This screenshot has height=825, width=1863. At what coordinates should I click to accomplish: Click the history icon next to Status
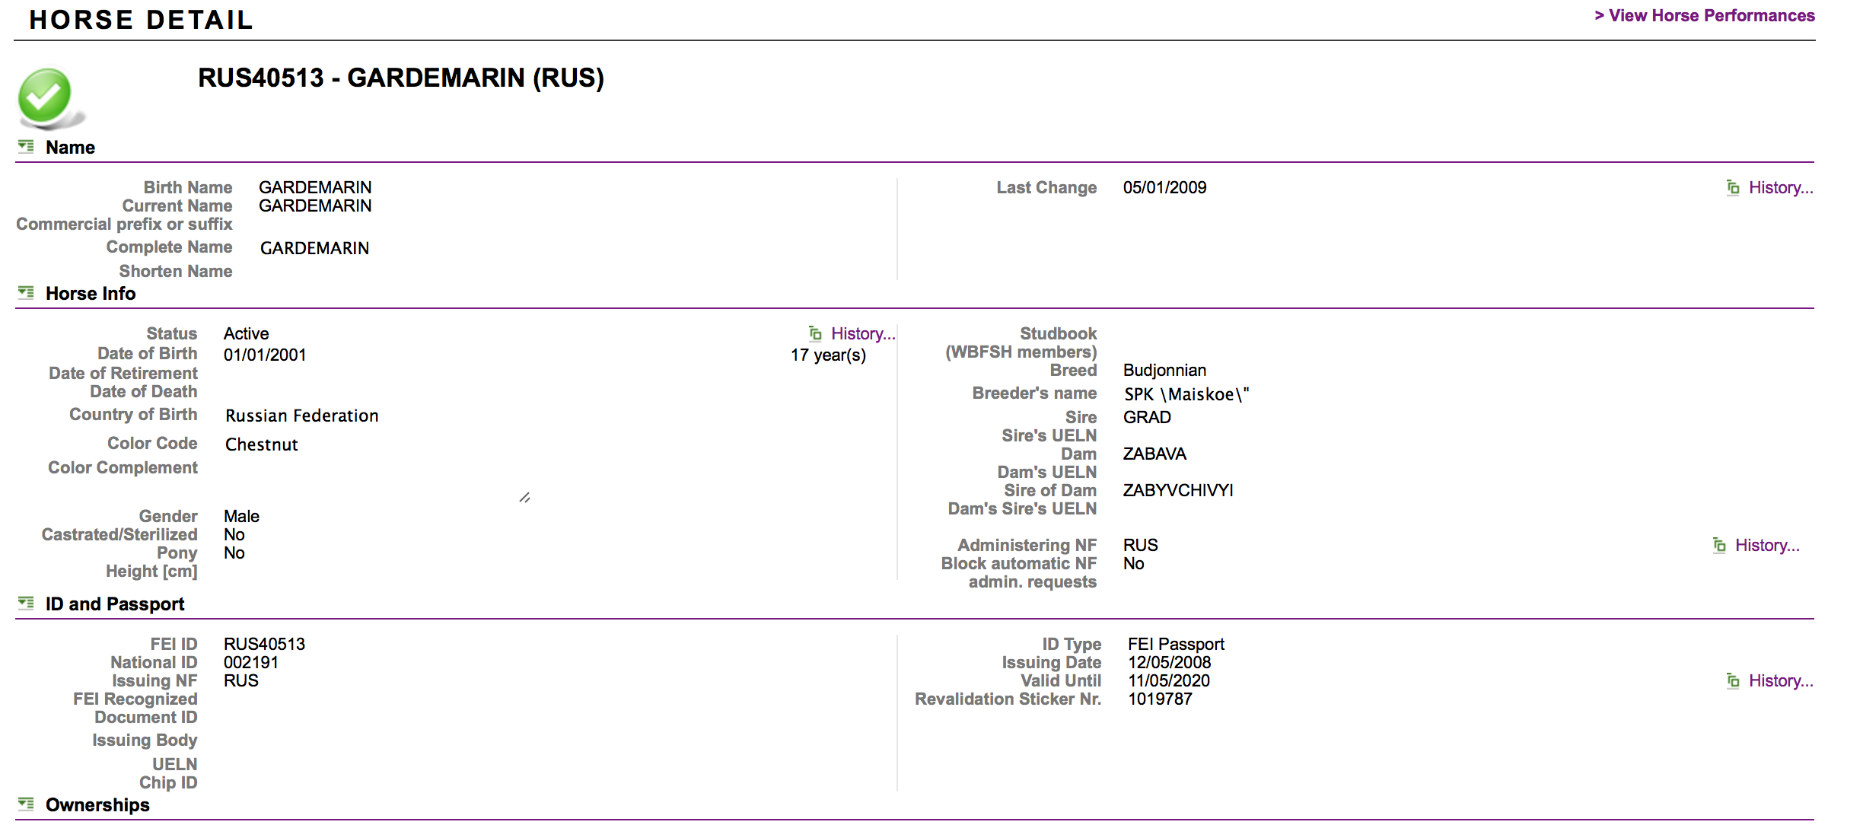[x=815, y=334]
